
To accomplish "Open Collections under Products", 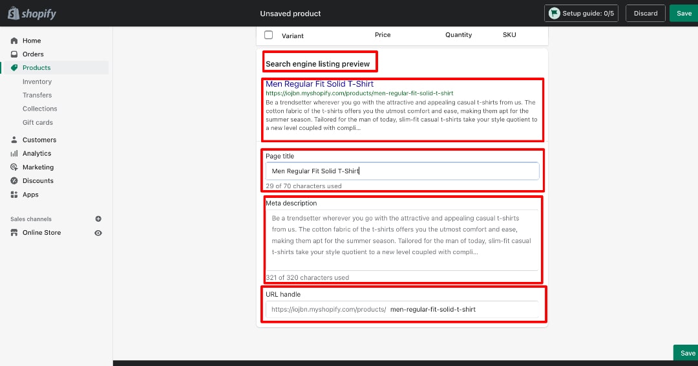I will point(39,109).
